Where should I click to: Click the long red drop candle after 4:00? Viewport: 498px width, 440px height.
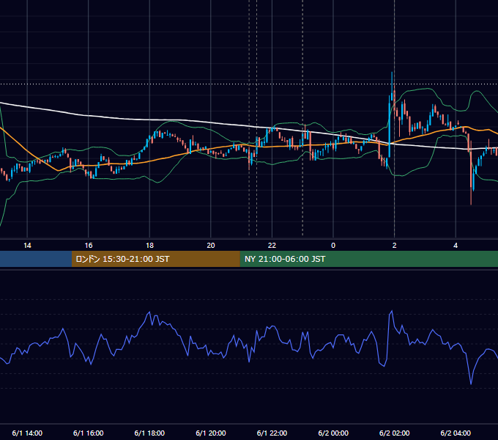coord(471,172)
